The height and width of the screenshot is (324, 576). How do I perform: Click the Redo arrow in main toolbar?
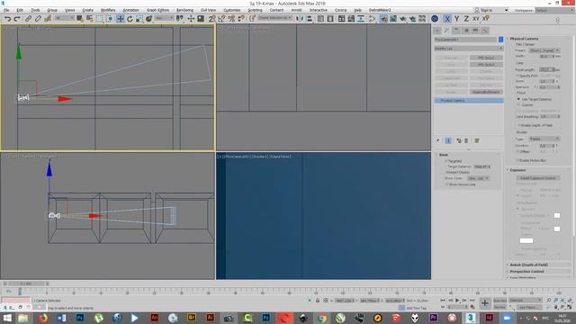tap(17, 19)
